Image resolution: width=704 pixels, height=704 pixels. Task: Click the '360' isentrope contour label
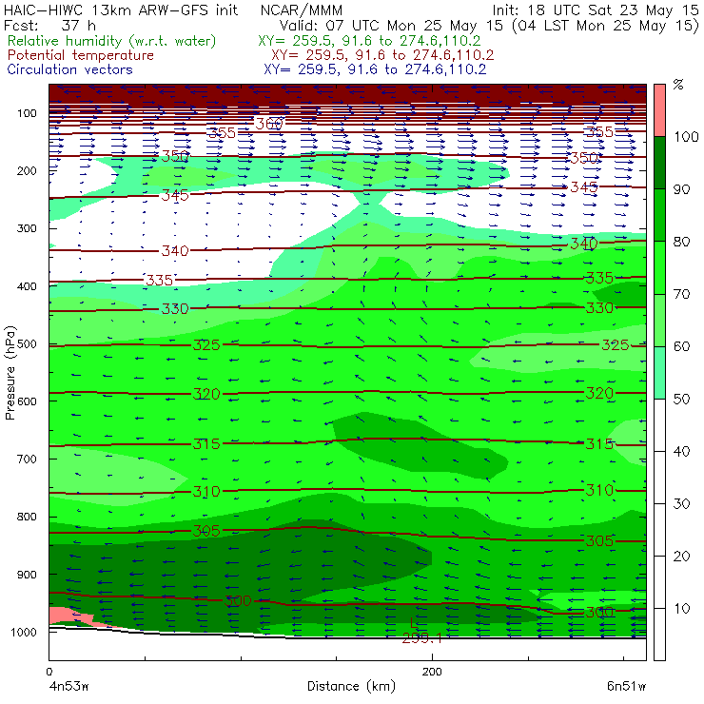269,124
